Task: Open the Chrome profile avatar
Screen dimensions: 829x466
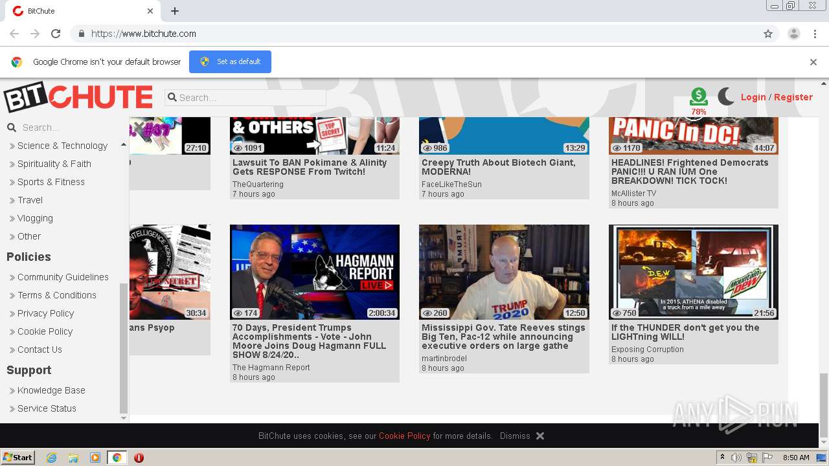Action: (793, 34)
